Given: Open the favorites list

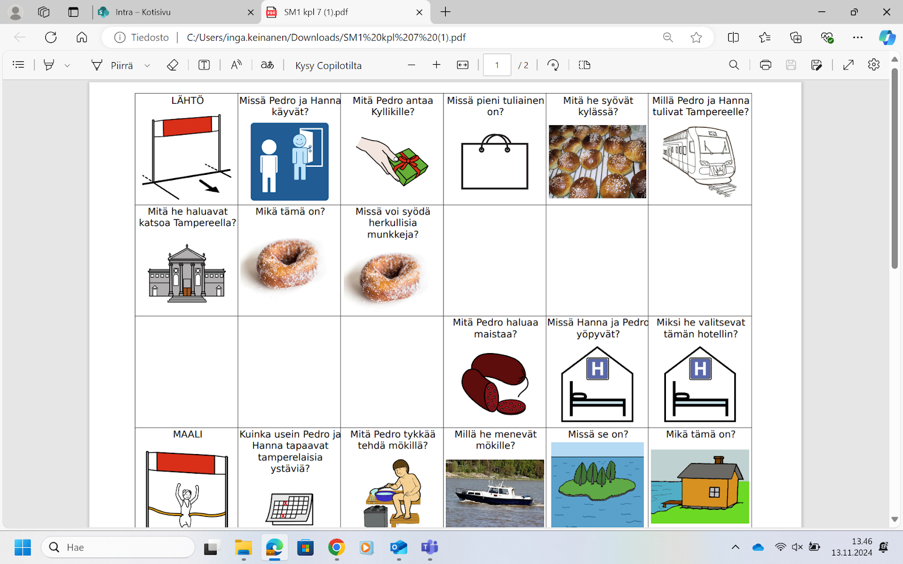Looking at the screenshot, I should (765, 37).
